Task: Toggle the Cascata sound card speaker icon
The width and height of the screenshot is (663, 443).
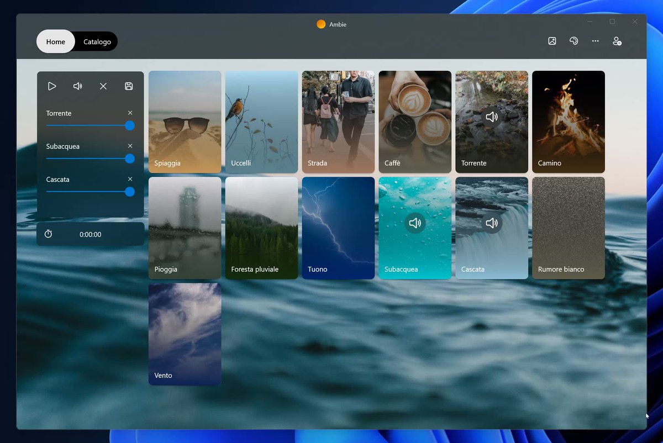Action: pyautogui.click(x=492, y=223)
